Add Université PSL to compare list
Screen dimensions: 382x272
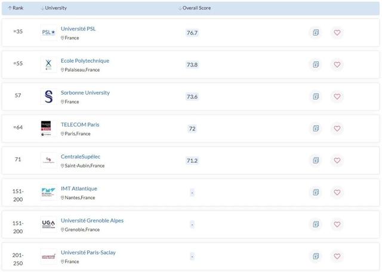point(315,33)
